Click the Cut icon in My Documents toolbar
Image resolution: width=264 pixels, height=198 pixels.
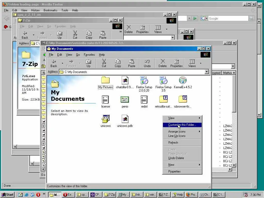tap(104, 63)
